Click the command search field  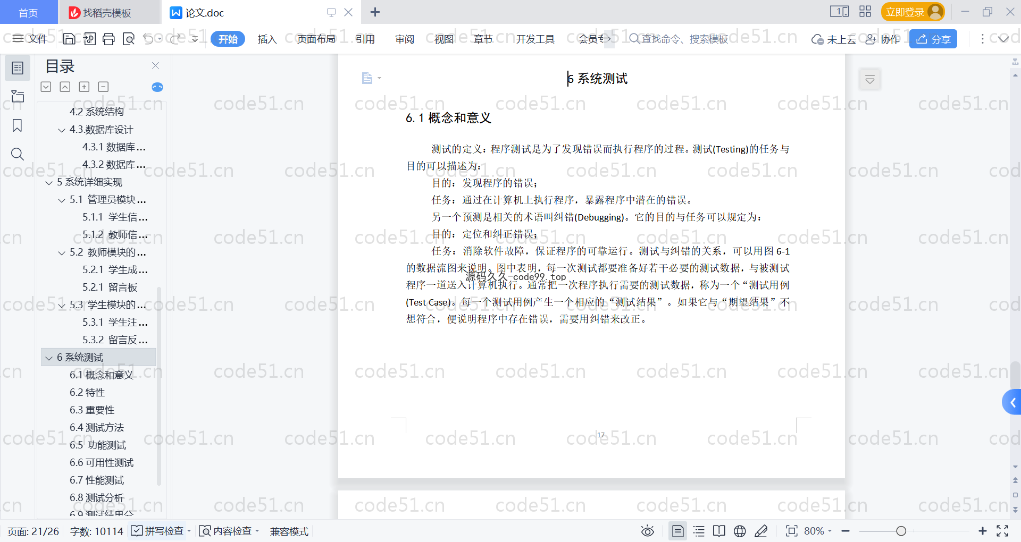click(679, 39)
